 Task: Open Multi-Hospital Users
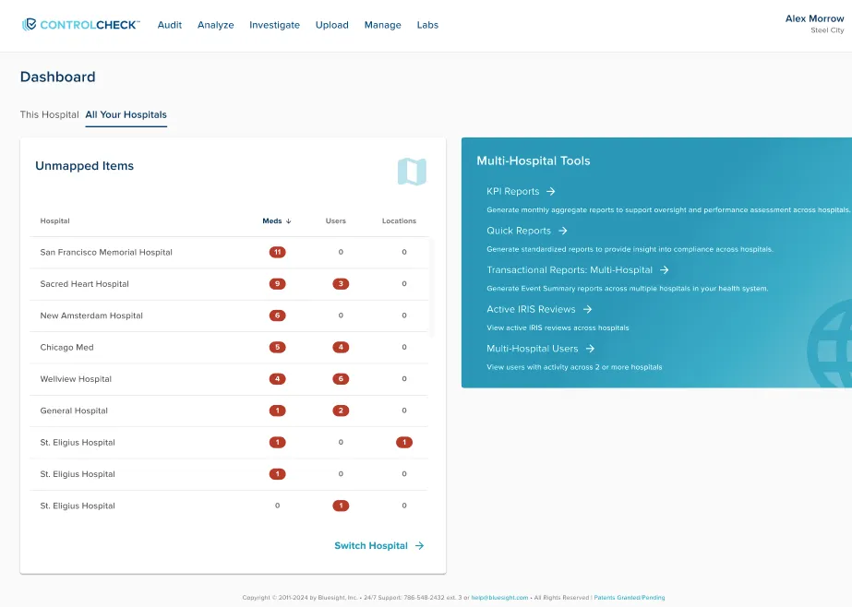(533, 349)
